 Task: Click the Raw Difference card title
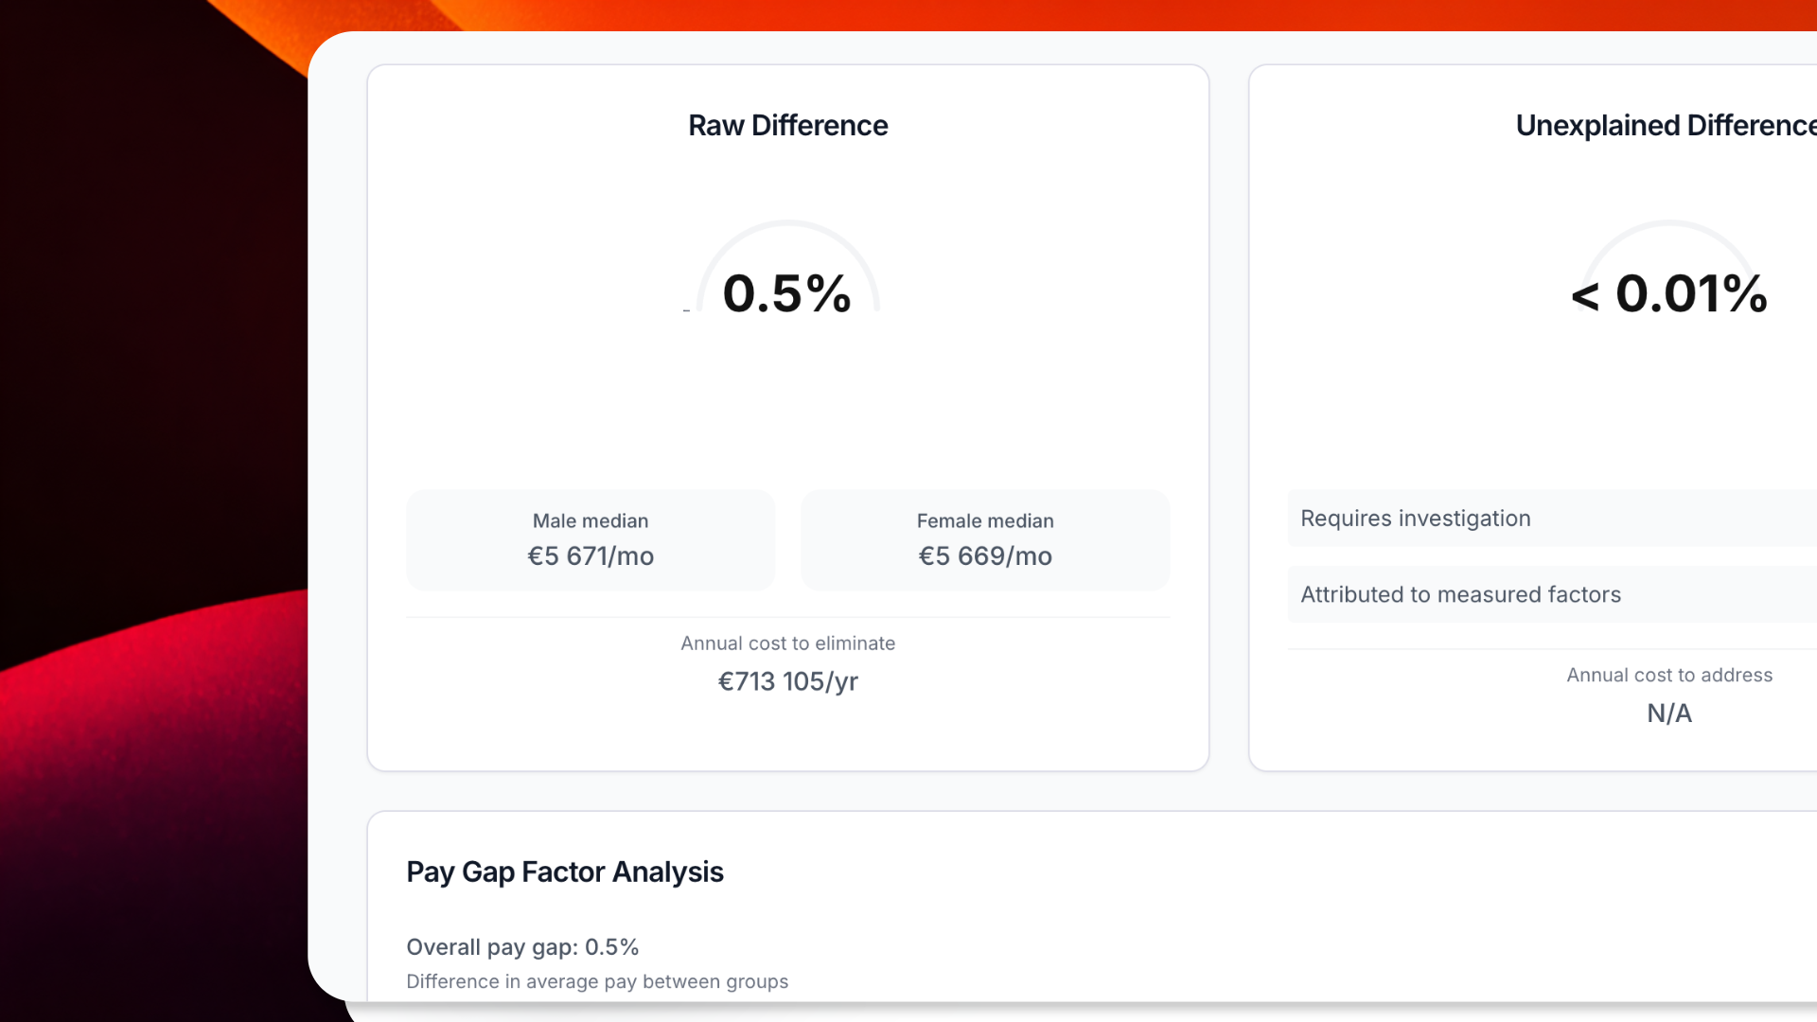pyautogui.click(x=787, y=126)
